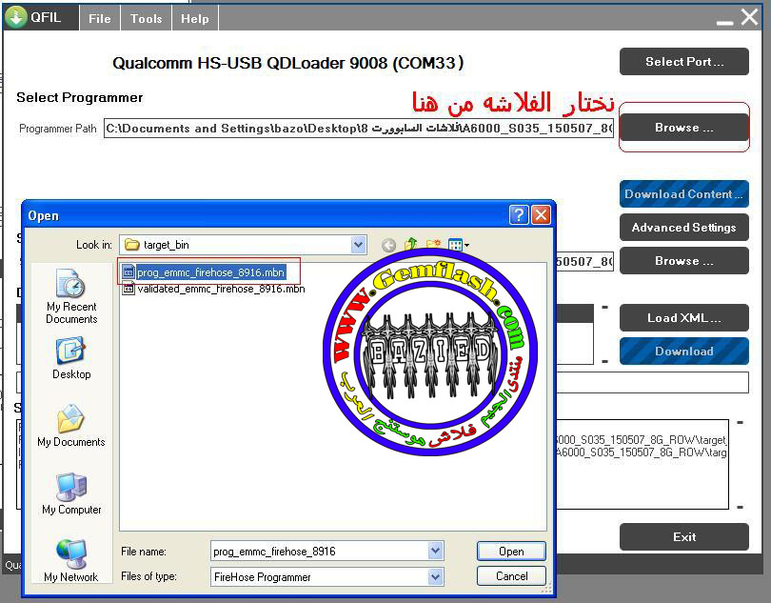Viewport: 771px width, 603px height.
Task: Open Advanced Settings
Action: 684,228
